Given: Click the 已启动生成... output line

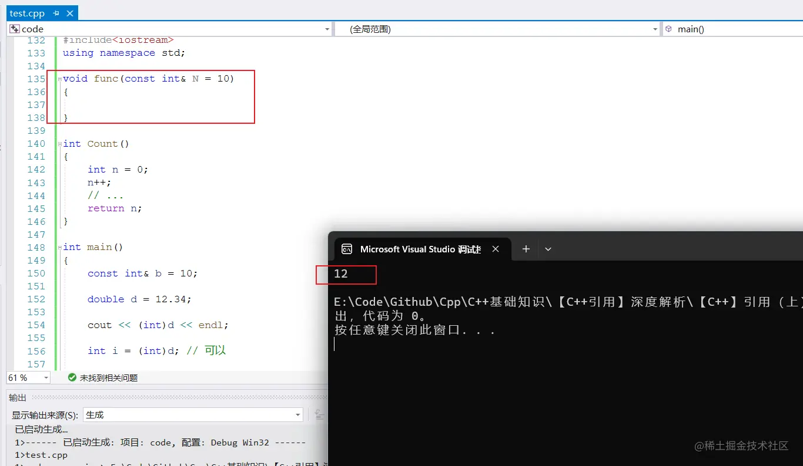Looking at the screenshot, I should [41, 430].
